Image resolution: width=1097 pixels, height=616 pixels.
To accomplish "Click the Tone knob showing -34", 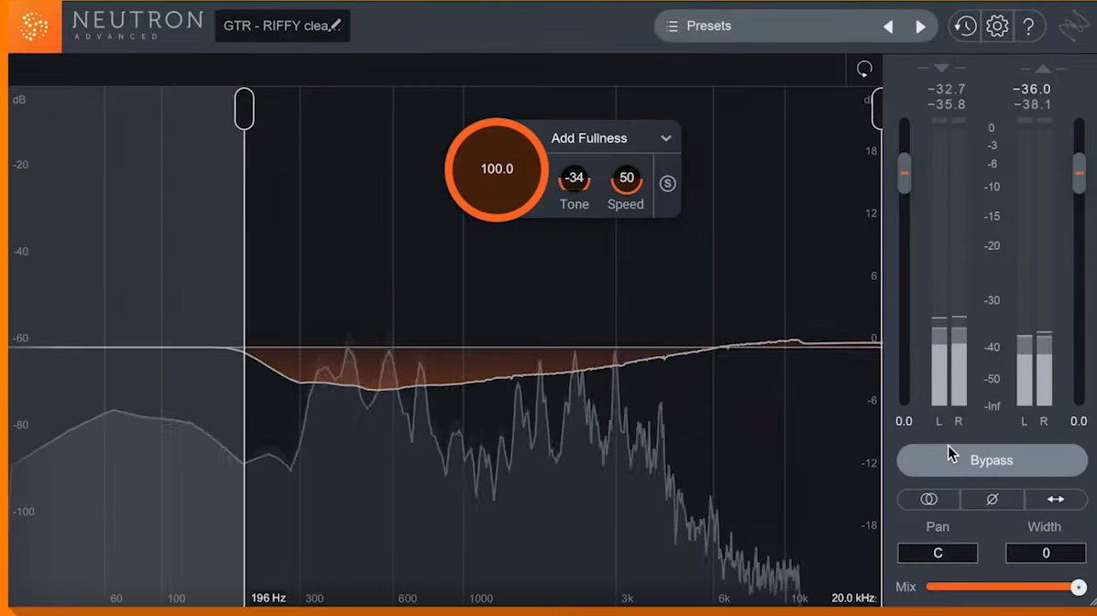I will pyautogui.click(x=575, y=178).
